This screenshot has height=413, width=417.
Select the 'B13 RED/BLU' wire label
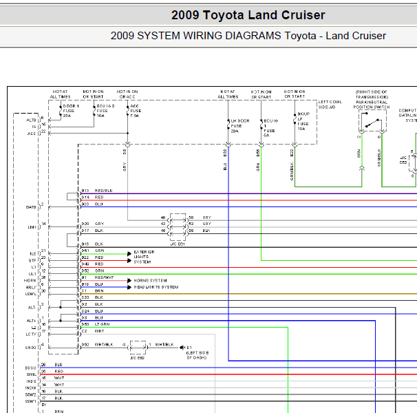pyautogui.click(x=97, y=191)
